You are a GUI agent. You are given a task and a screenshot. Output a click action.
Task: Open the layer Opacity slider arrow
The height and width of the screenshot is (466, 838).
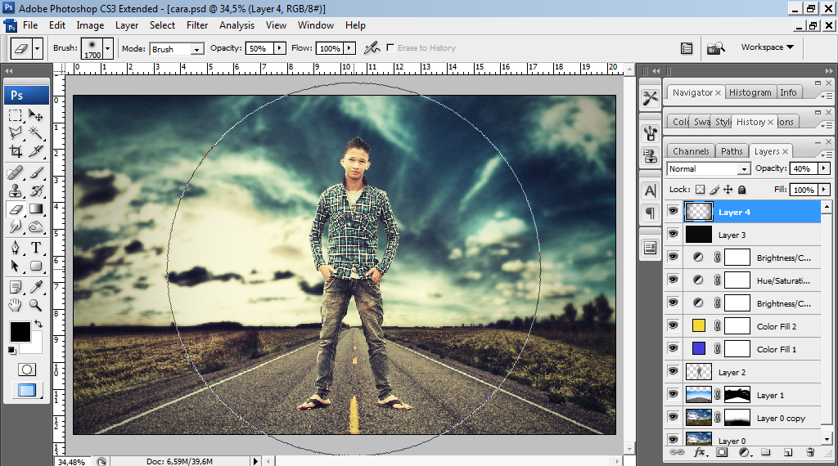pos(823,168)
